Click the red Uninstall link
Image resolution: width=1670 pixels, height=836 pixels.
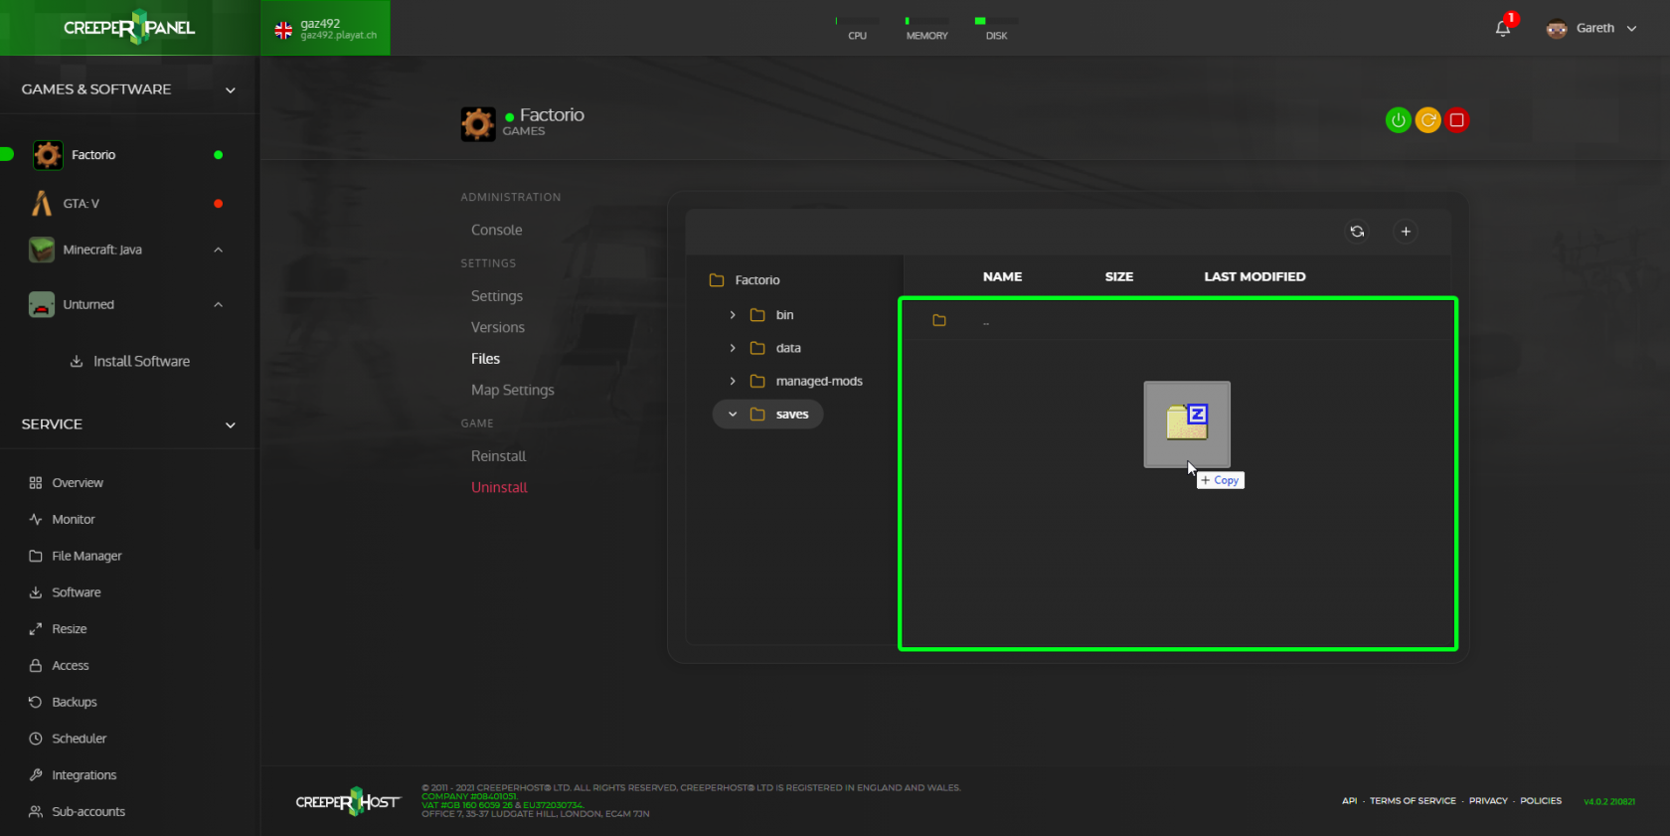(499, 487)
